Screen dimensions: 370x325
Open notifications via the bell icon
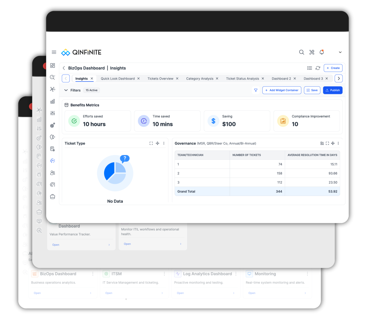(x=322, y=52)
